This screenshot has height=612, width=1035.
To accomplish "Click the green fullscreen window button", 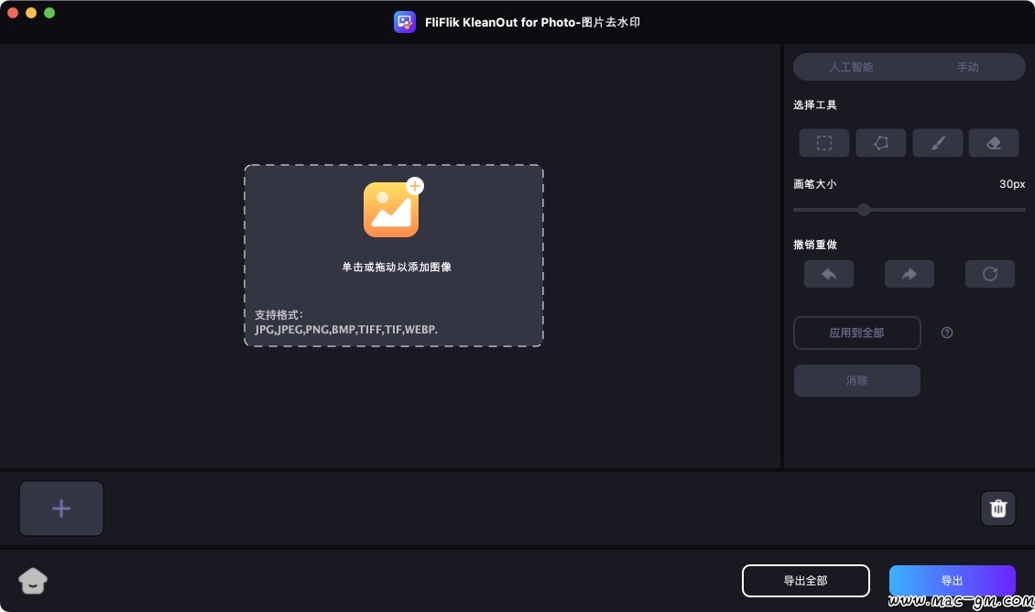I will 49,13.
